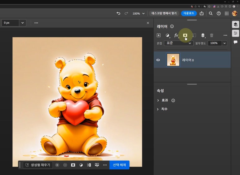
Task: Open the browser extensions puzzle icon
Action: click(x=209, y=7)
